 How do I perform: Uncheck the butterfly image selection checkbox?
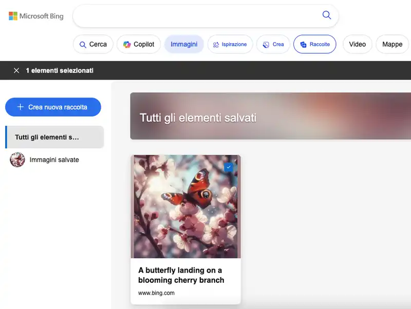coord(229,167)
